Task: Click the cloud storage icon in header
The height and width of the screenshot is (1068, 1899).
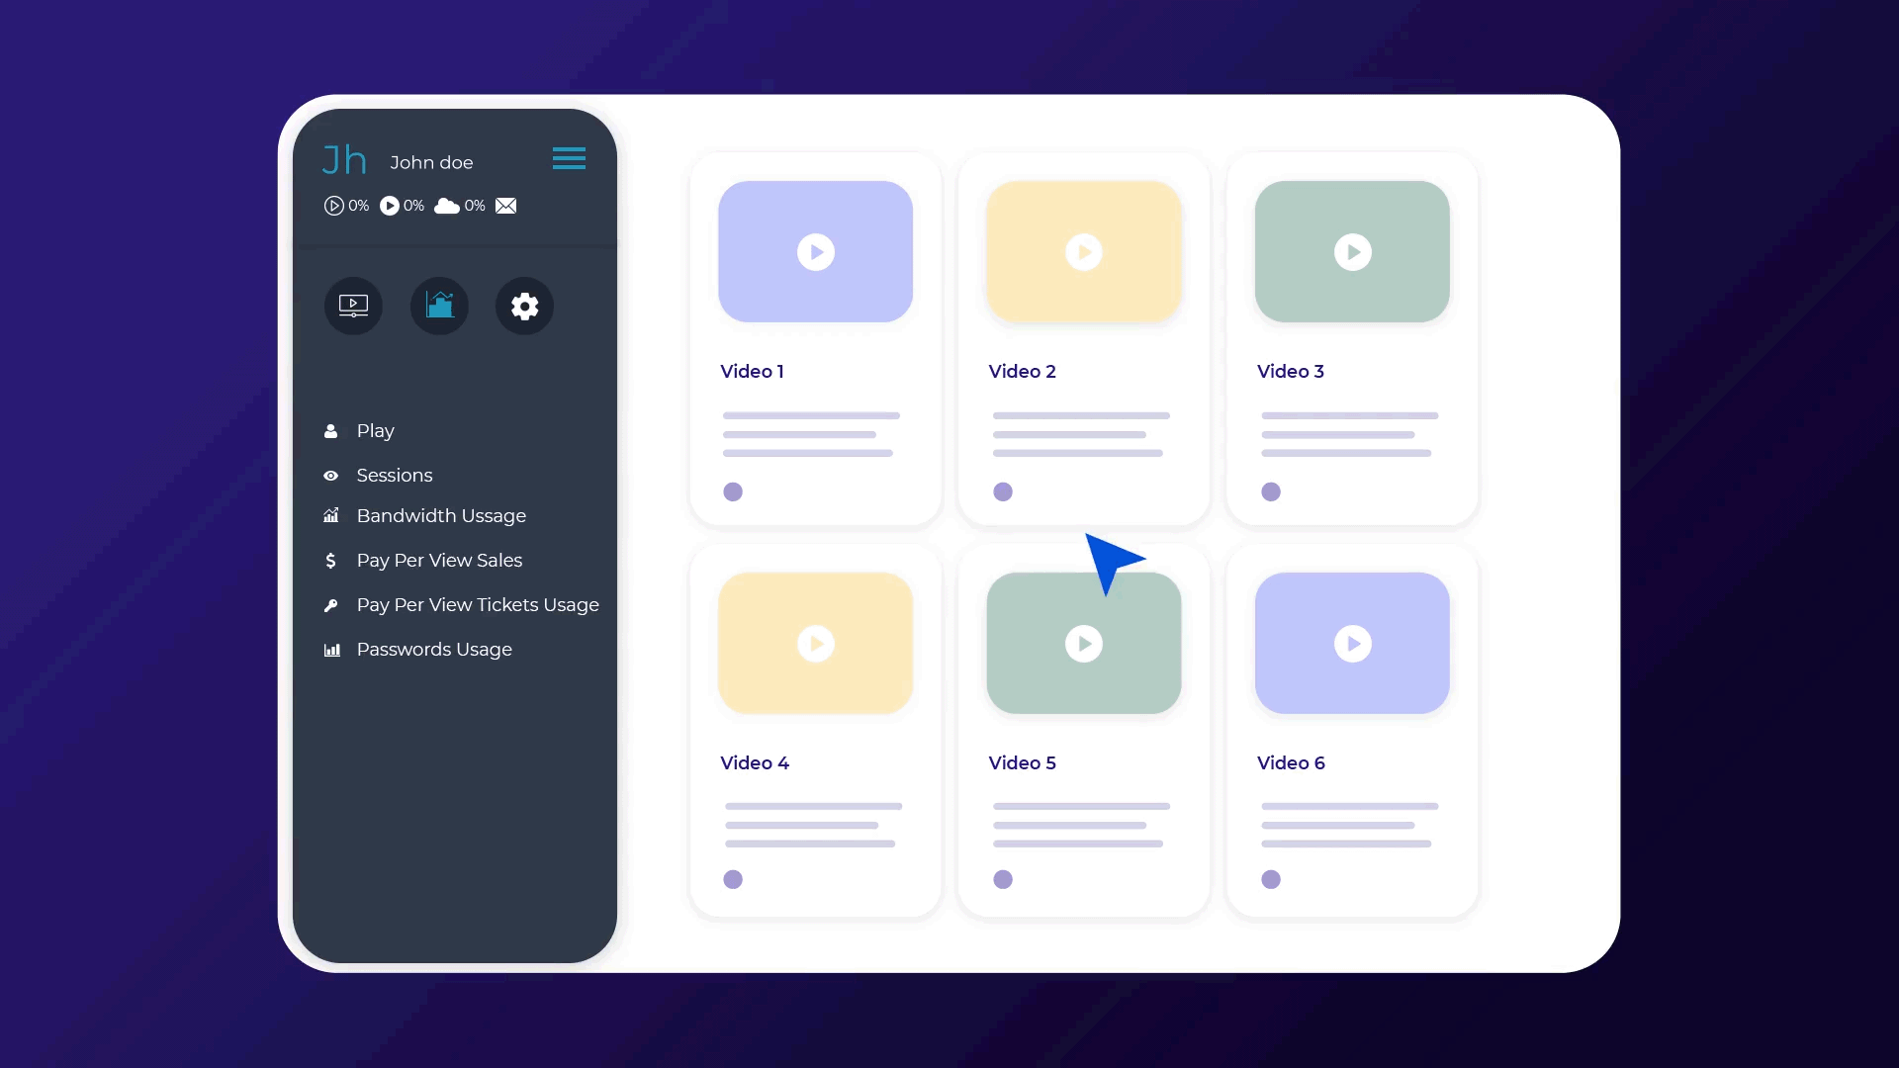Action: (449, 205)
